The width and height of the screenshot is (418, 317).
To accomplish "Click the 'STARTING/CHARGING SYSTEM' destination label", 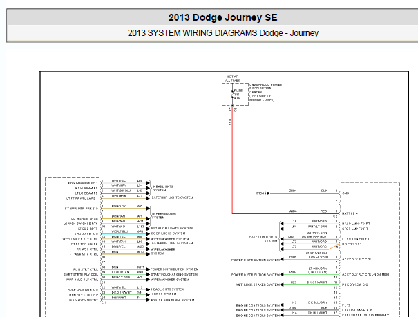I will (174, 274).
